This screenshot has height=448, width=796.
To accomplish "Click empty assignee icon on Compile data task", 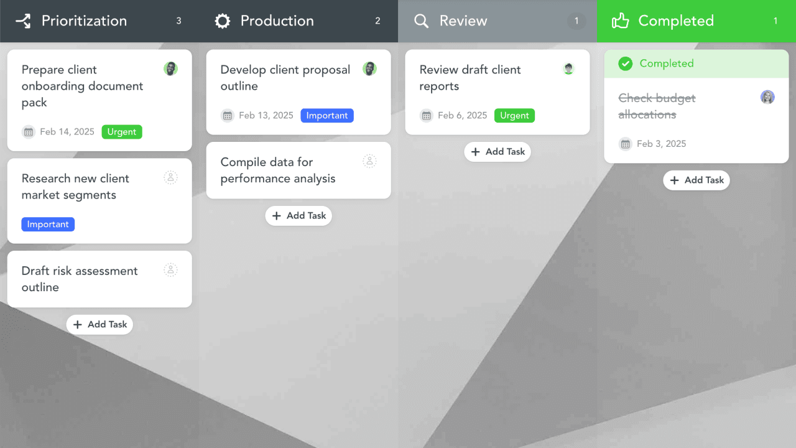I will click(369, 161).
